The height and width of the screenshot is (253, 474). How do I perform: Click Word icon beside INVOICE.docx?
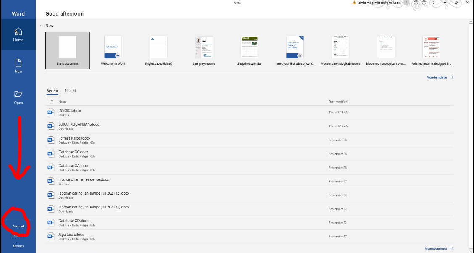click(x=51, y=113)
